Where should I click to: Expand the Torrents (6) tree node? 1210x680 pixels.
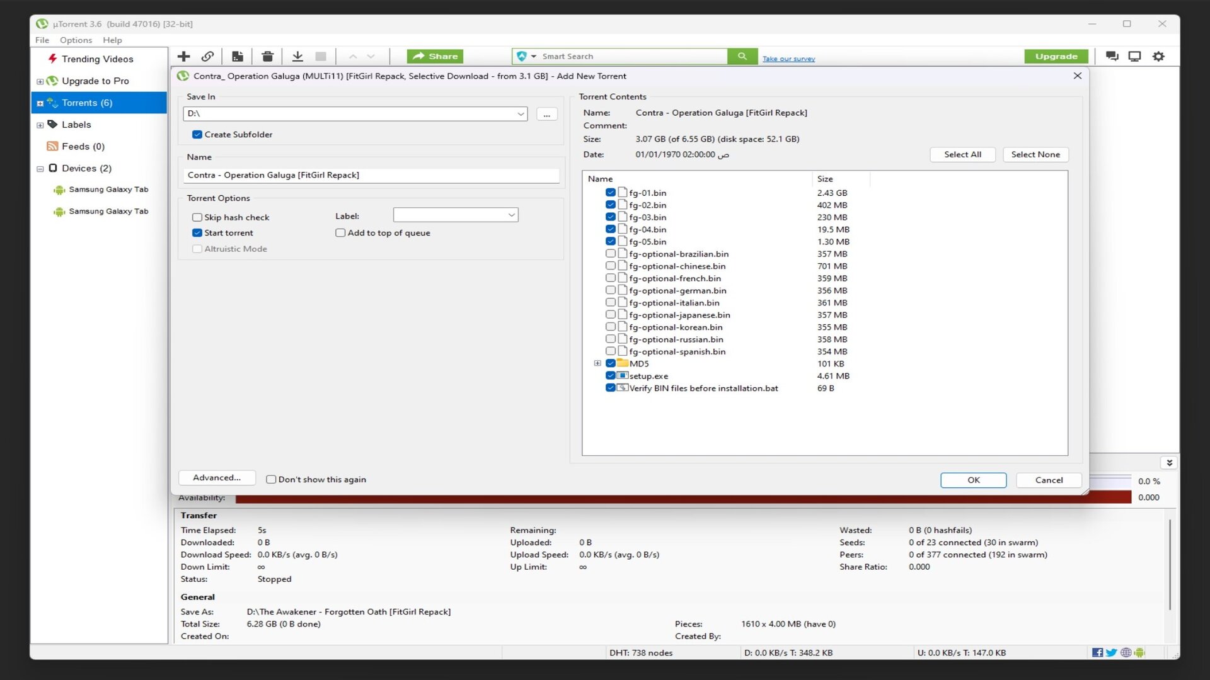(x=40, y=103)
